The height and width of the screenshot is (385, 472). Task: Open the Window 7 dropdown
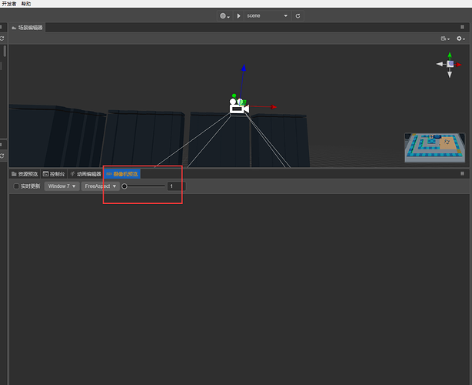61,186
